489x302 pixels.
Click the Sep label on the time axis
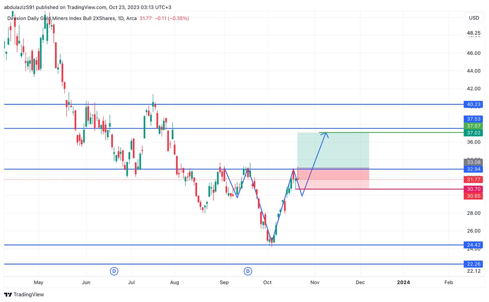coord(224,282)
